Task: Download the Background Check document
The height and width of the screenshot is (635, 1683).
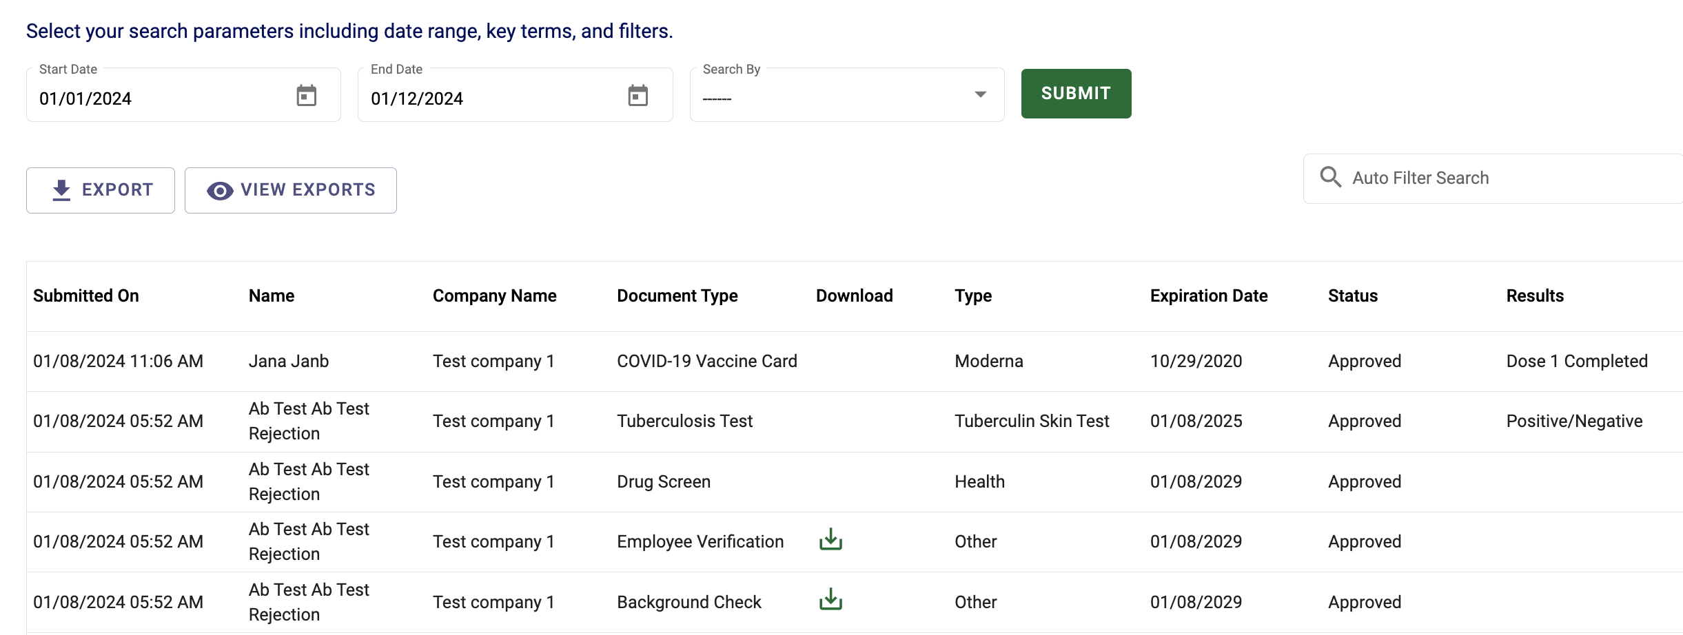Action: (x=830, y=601)
